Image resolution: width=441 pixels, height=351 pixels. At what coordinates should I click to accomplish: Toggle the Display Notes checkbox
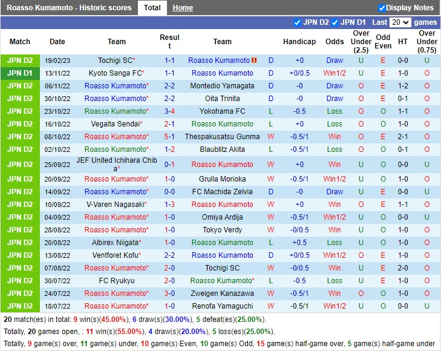[382, 8]
